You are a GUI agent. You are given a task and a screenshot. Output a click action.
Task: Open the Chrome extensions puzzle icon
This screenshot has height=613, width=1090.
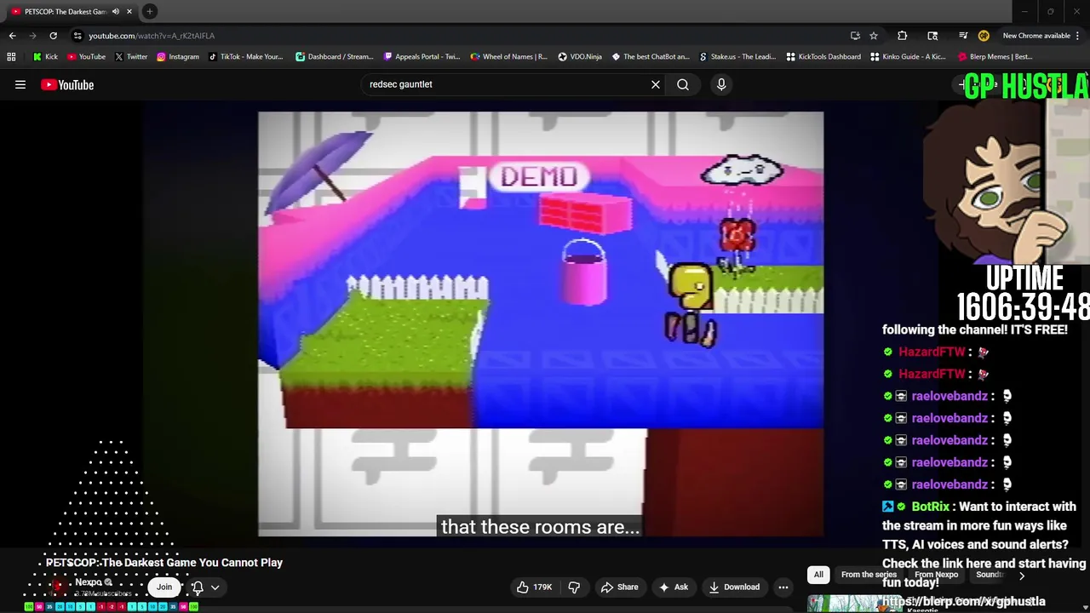coord(903,36)
